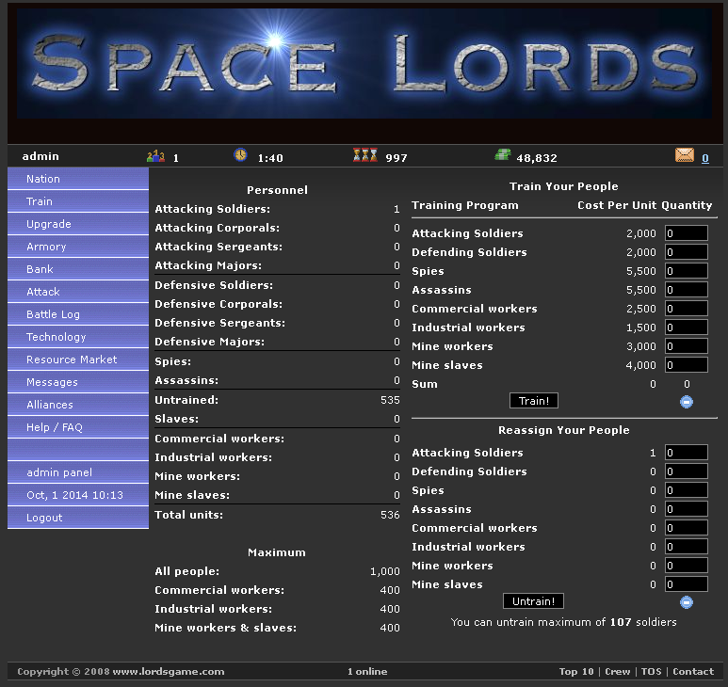Focus reassign field for Defending Soldiers

pyautogui.click(x=687, y=471)
